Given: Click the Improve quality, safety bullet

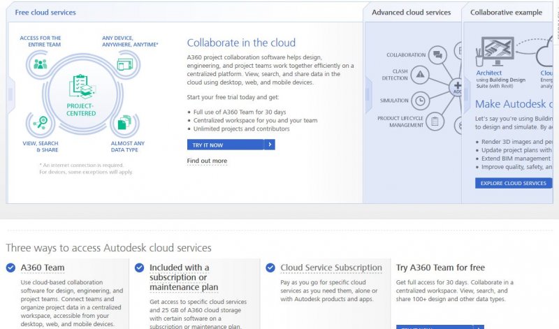Looking at the screenshot, I should point(517,167).
